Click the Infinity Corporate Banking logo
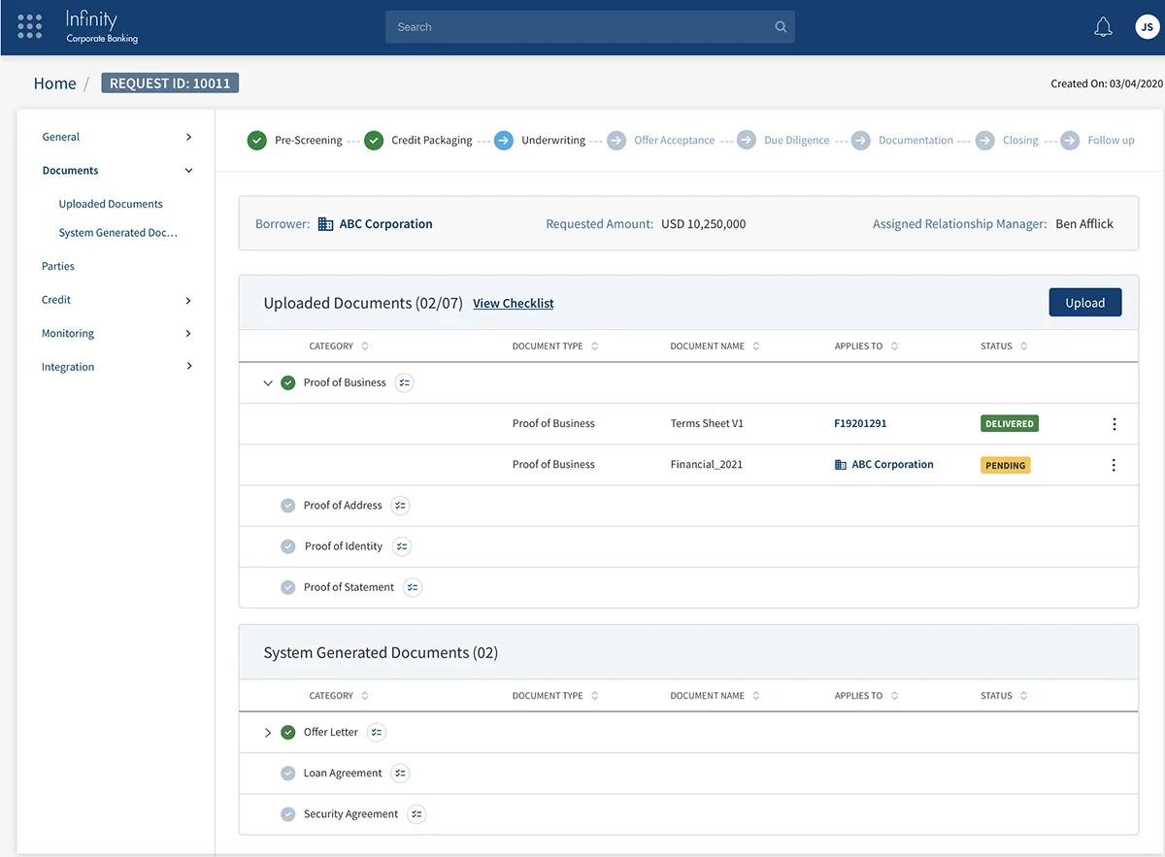The width and height of the screenshot is (1165, 857). (x=101, y=26)
